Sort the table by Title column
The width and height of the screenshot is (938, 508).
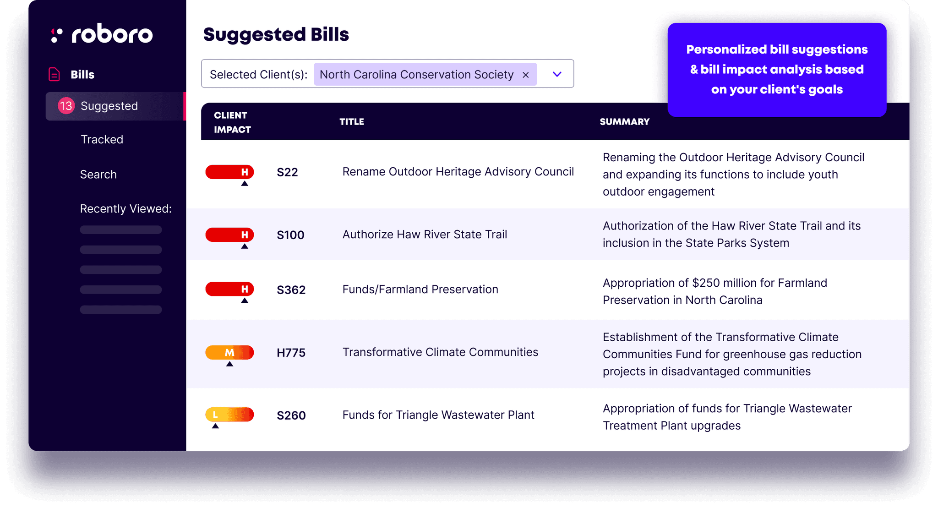[351, 121]
